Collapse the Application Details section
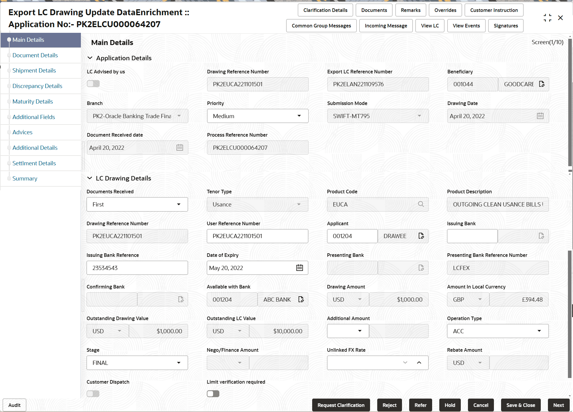 coord(90,58)
